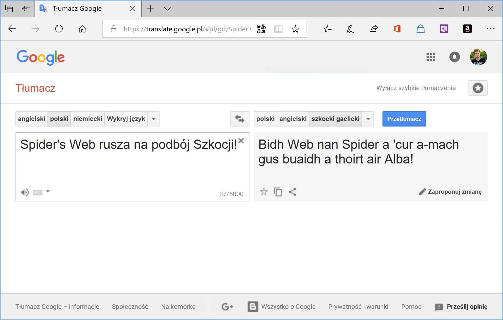Show tab previews chevron
Image resolution: width=503 pixels, height=320 pixels.
click(167, 9)
